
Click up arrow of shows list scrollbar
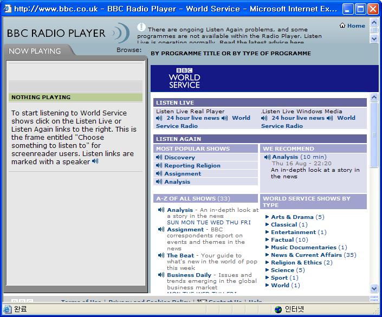pyautogui.click(x=374, y=97)
